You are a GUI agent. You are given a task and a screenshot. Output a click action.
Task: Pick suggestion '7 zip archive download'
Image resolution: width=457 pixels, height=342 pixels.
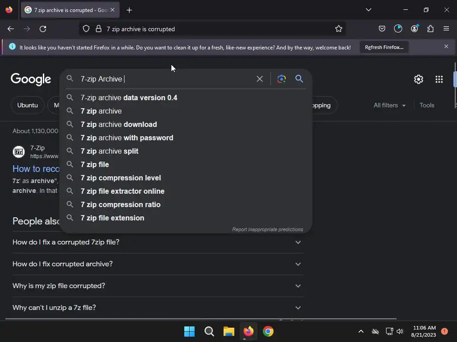[186, 125]
